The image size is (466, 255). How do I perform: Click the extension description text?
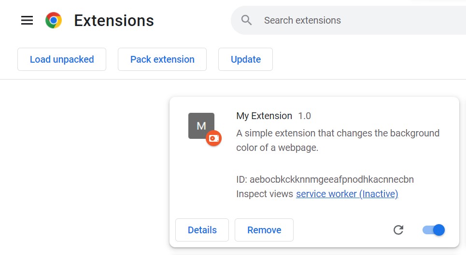coord(338,140)
